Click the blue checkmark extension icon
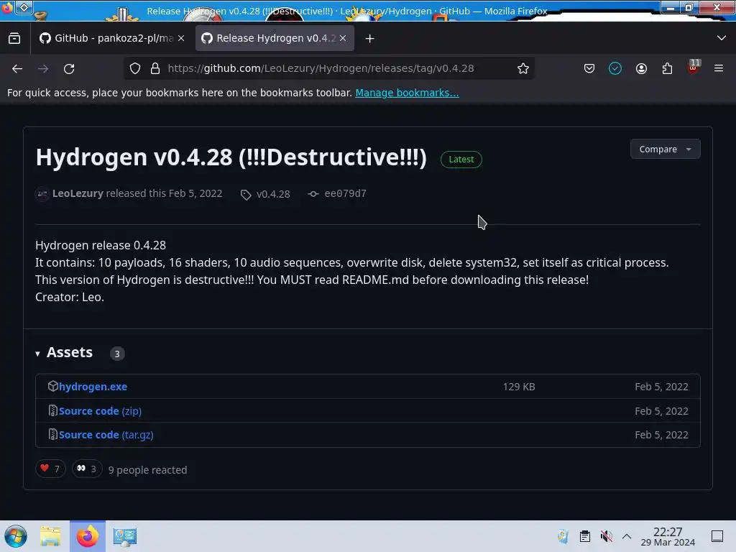 coord(615,68)
